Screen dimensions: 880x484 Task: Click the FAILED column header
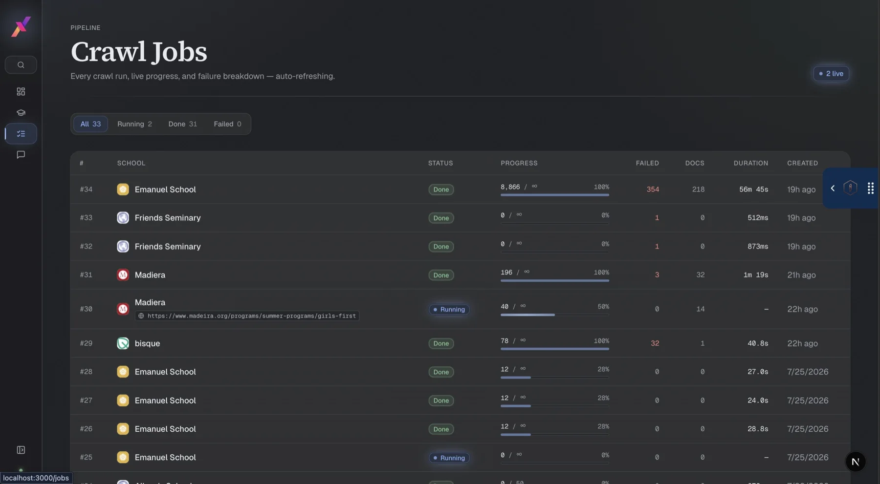pyautogui.click(x=647, y=163)
